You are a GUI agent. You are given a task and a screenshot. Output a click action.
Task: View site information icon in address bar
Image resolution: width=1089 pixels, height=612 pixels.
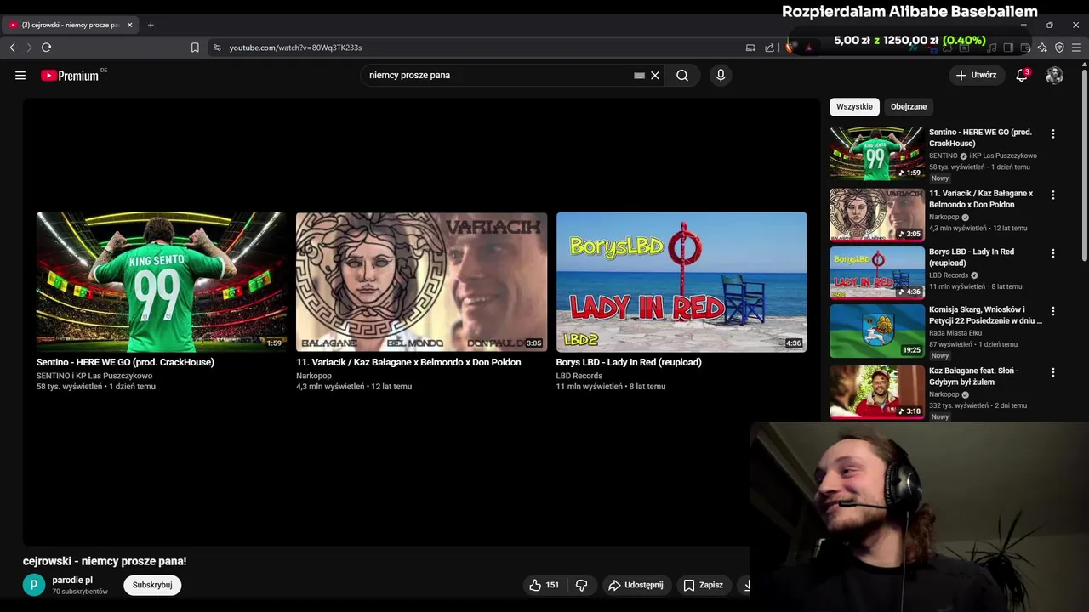pos(217,48)
